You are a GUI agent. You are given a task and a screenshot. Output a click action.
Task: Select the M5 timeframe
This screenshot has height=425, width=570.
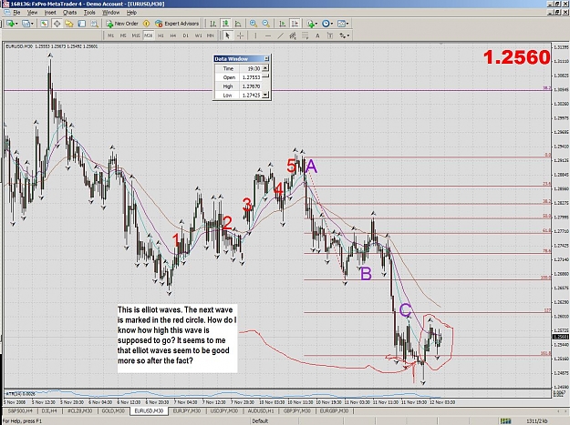point(123,35)
